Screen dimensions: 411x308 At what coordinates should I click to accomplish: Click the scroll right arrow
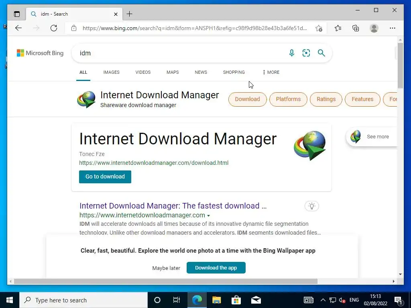[393, 281]
